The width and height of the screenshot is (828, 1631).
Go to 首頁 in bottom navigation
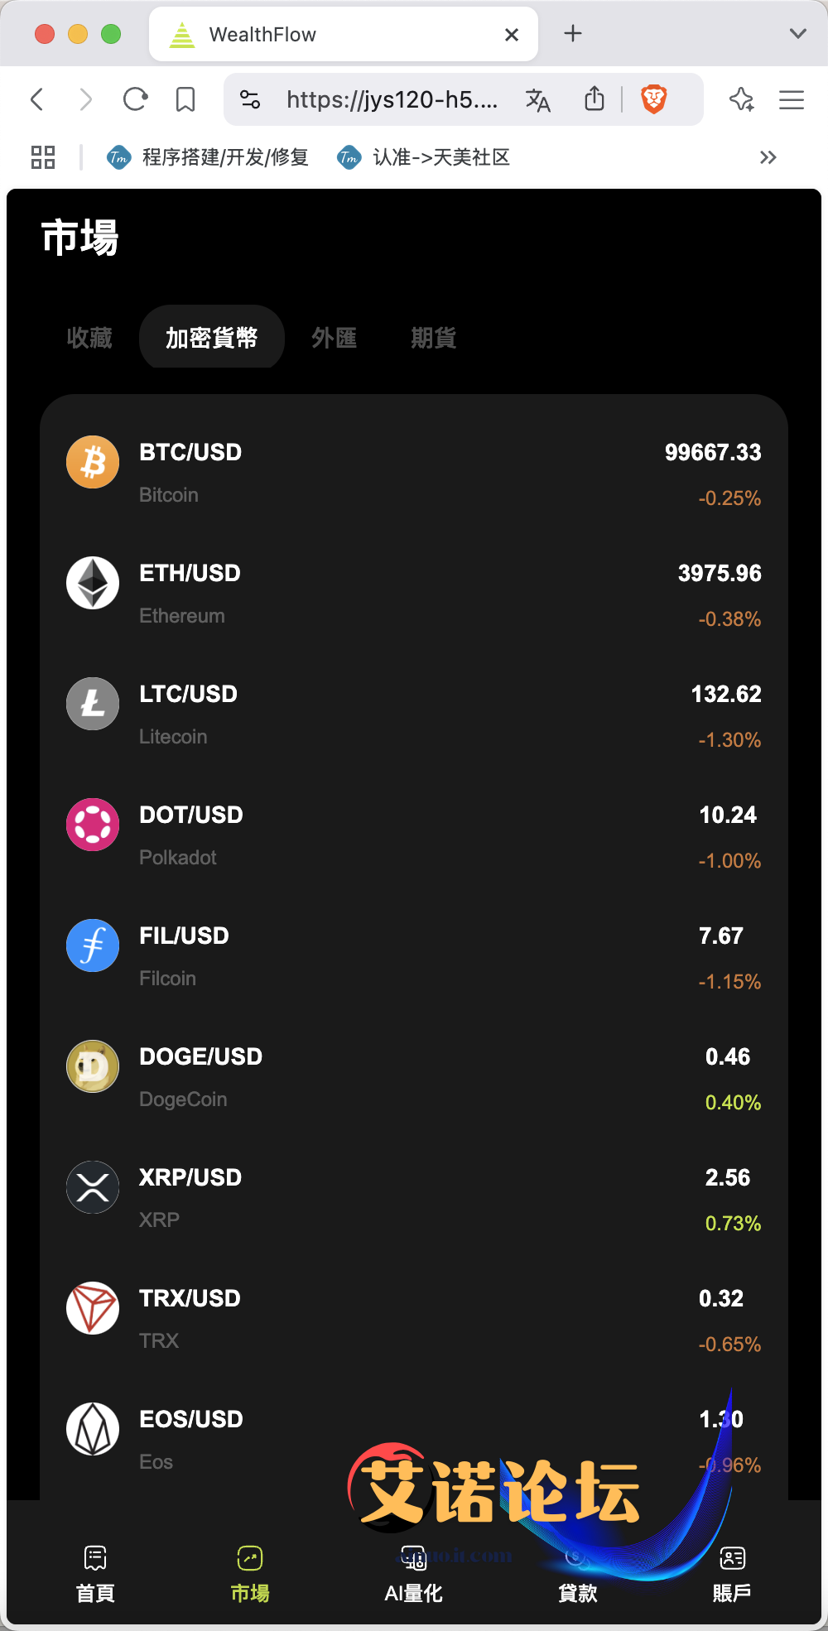point(95,1574)
